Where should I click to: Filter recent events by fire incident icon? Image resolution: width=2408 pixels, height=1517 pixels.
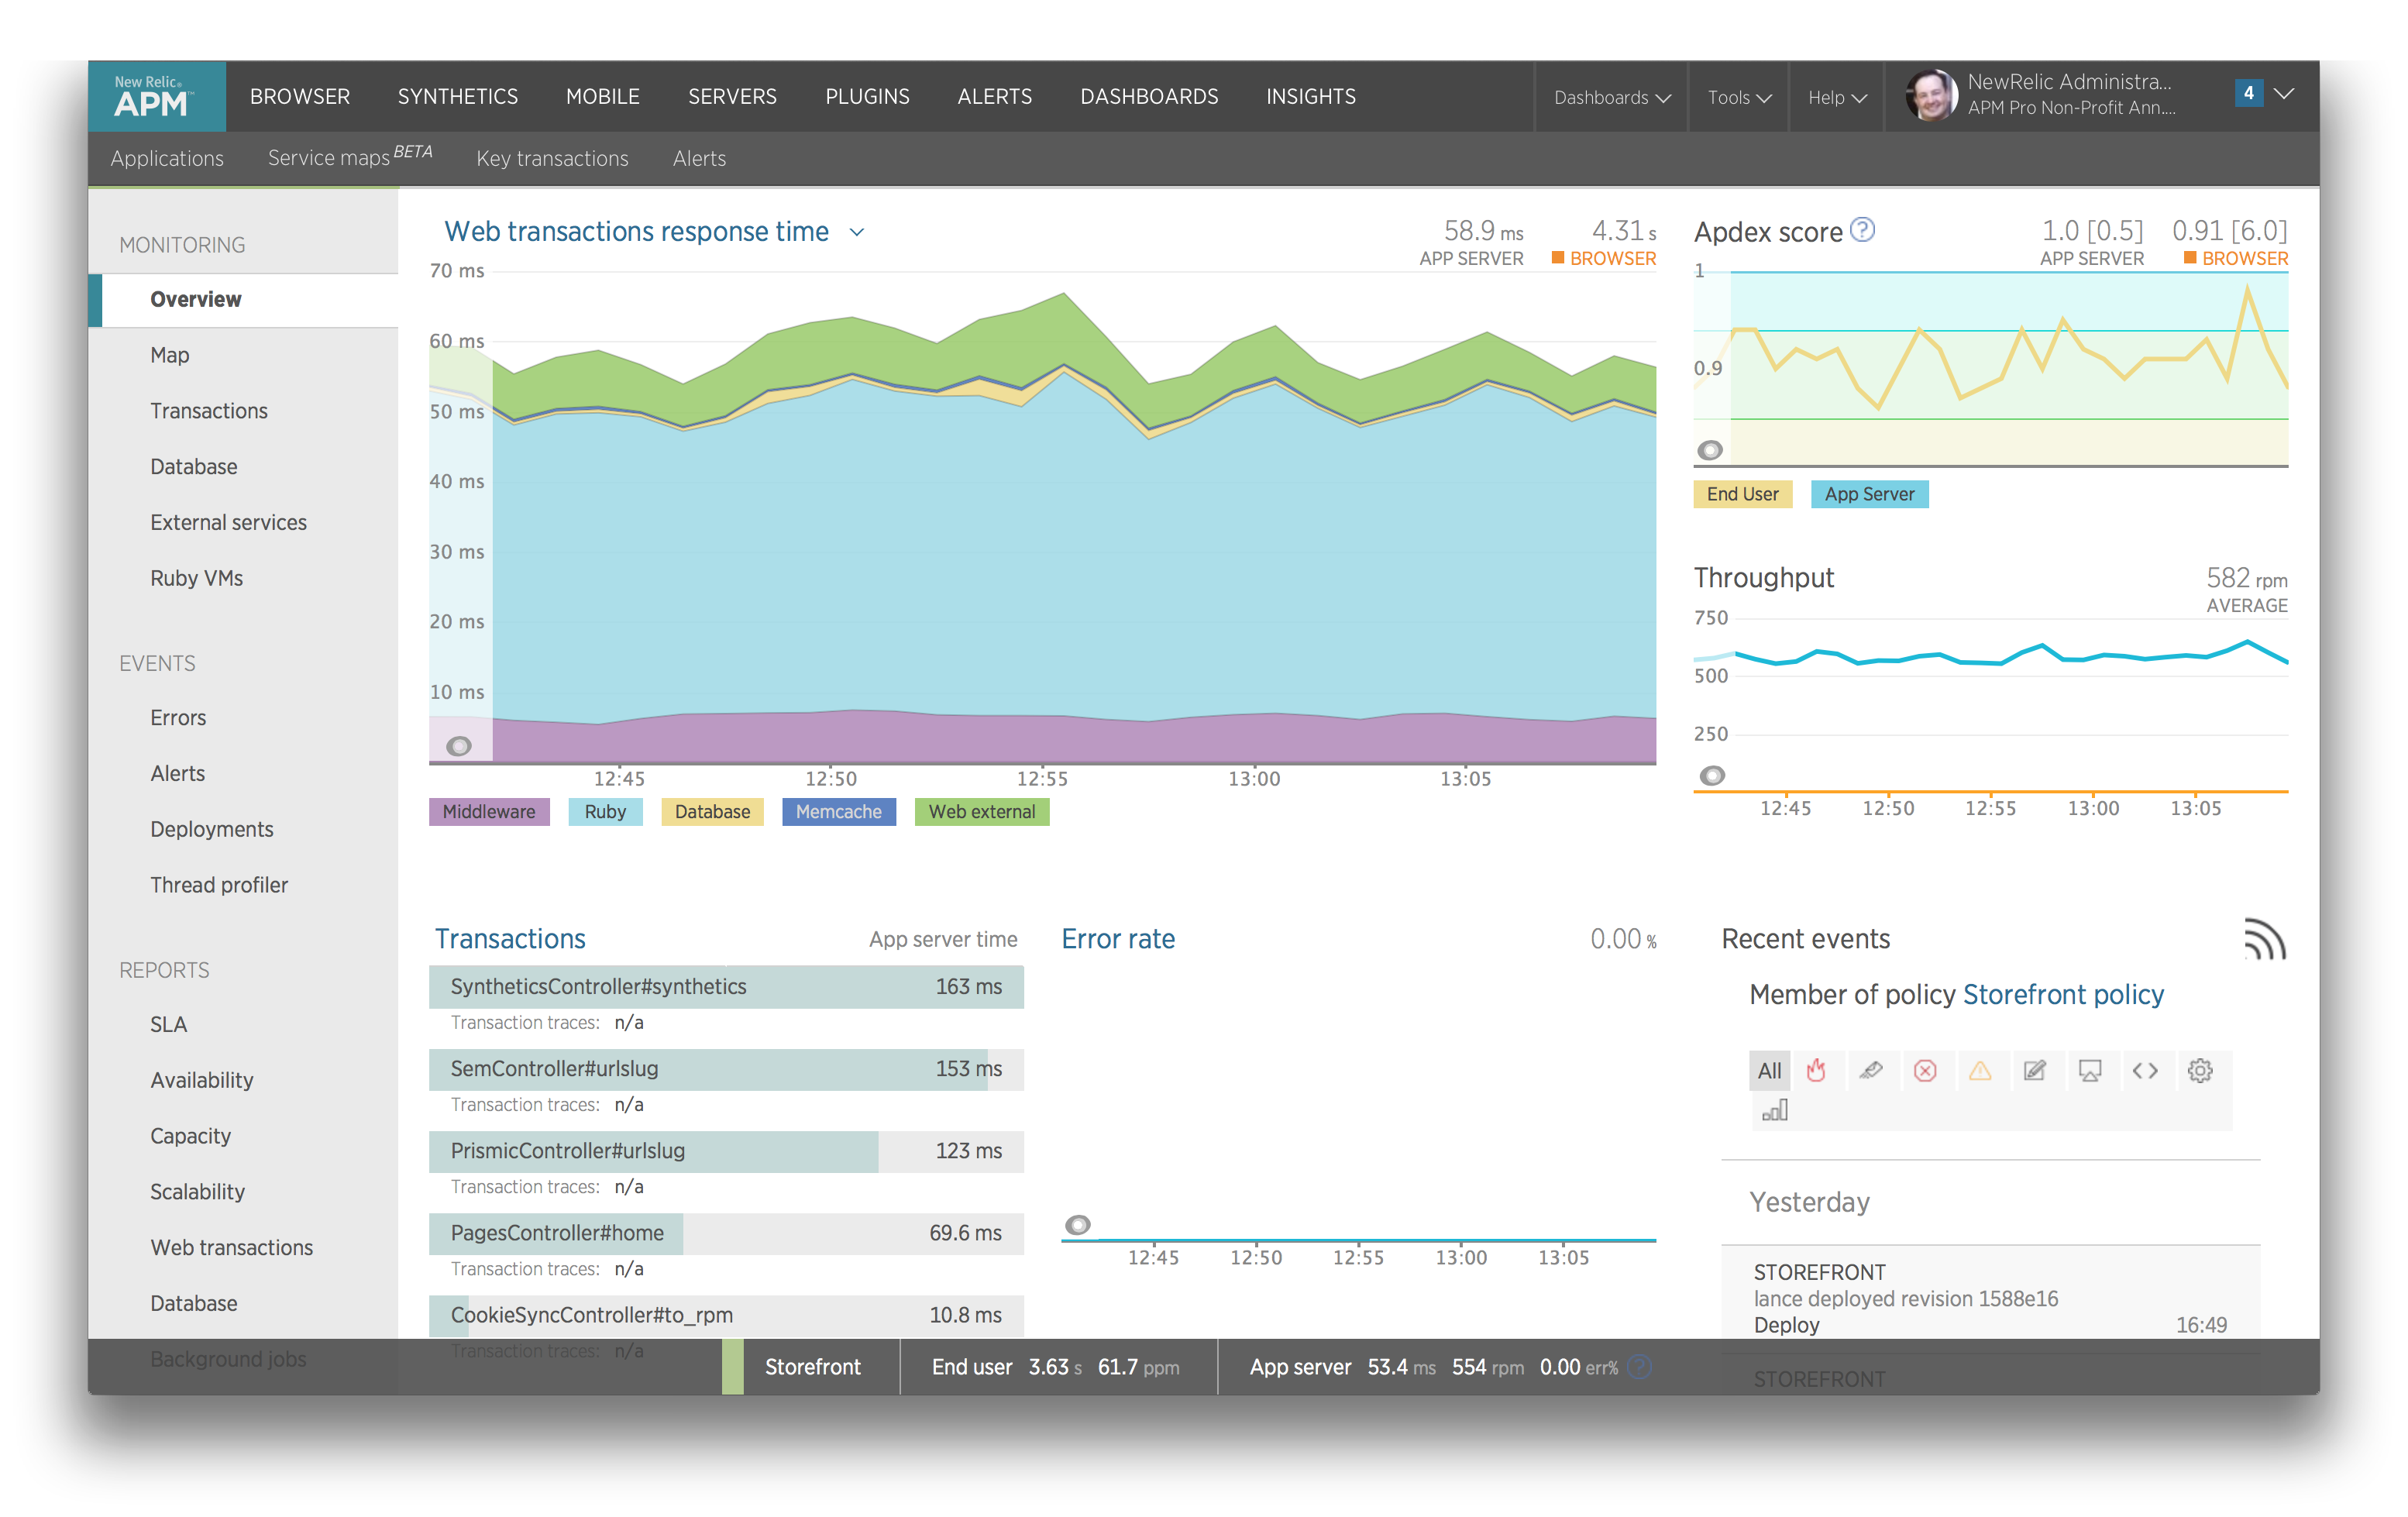pyautogui.click(x=1816, y=1070)
